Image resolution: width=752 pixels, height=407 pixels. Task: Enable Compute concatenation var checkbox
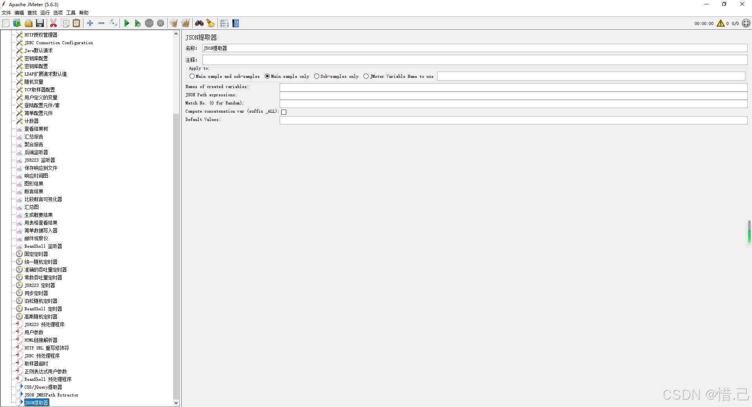284,112
